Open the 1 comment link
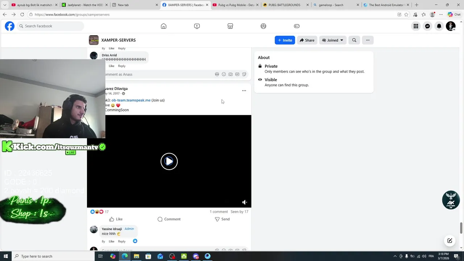This screenshot has width=464, height=261. pos(219,212)
